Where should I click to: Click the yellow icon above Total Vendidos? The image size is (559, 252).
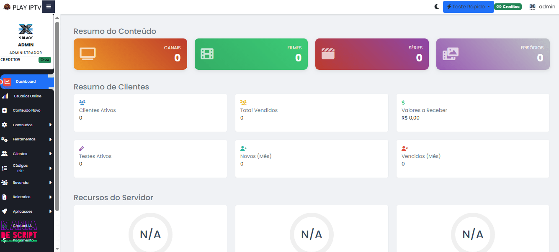243,102
